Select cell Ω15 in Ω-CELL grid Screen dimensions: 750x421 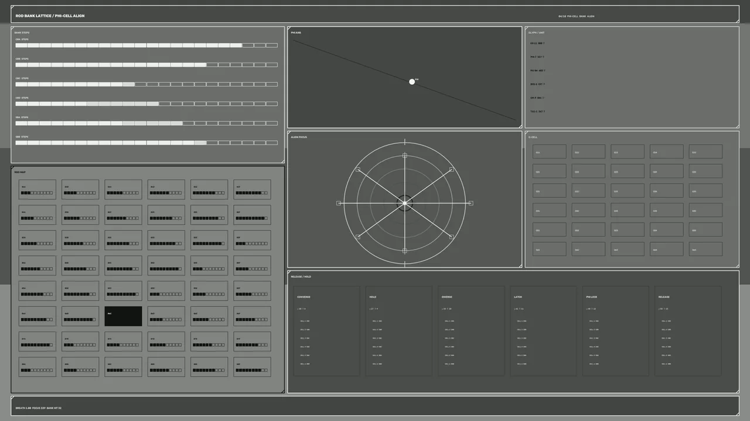click(x=705, y=152)
